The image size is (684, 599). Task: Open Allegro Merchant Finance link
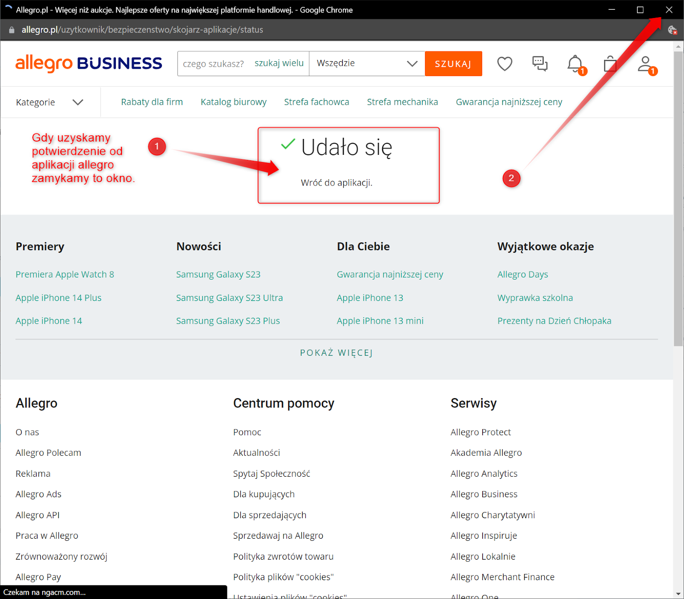pos(502,577)
